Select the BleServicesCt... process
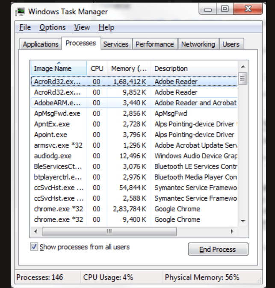The image size is (275, 288). (x=134, y=166)
